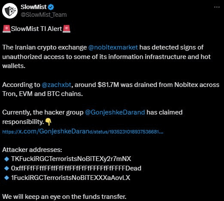
Task: Open the SlowMist profile avatar
Action: pyautogui.click(x=10, y=11)
